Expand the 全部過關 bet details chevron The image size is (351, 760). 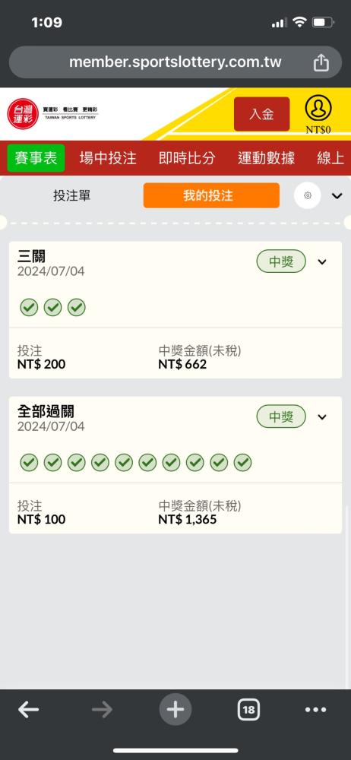pyautogui.click(x=322, y=417)
